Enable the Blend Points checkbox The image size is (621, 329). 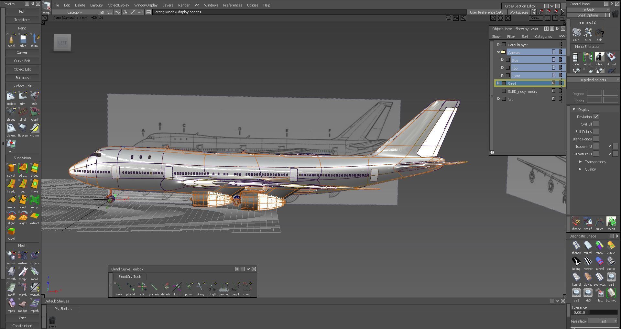tap(596, 139)
